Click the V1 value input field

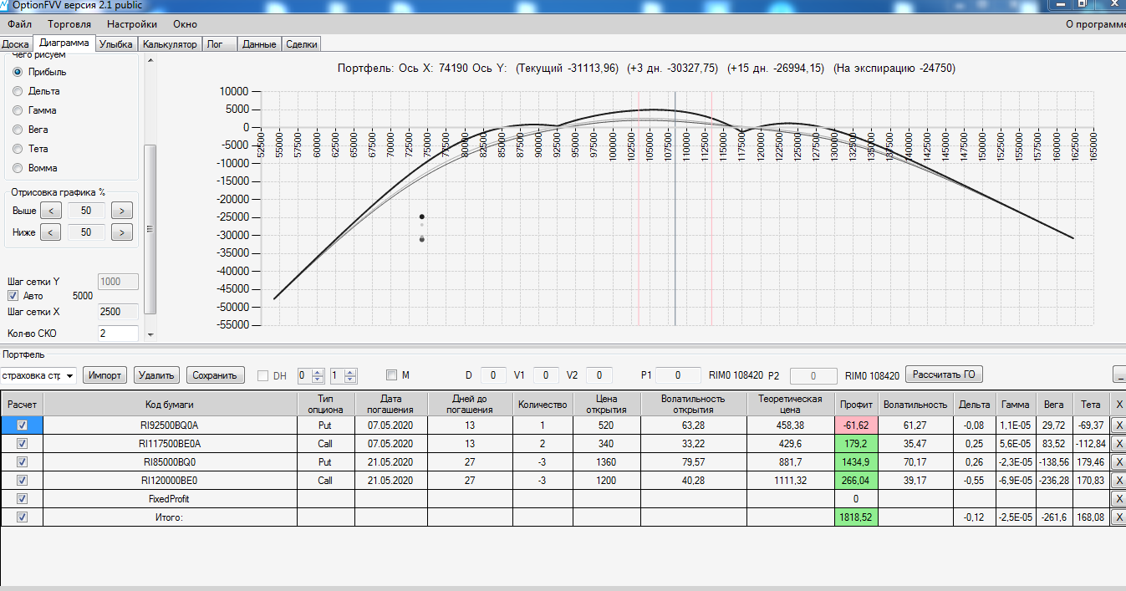(546, 375)
